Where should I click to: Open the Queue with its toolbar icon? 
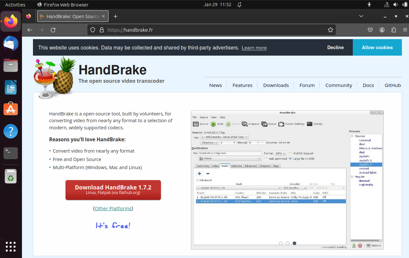coord(264,124)
